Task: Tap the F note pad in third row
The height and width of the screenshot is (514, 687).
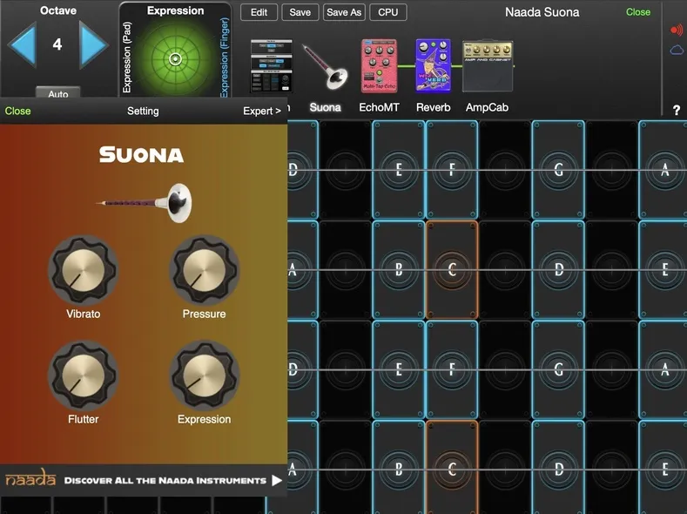Action: pyautogui.click(x=452, y=369)
